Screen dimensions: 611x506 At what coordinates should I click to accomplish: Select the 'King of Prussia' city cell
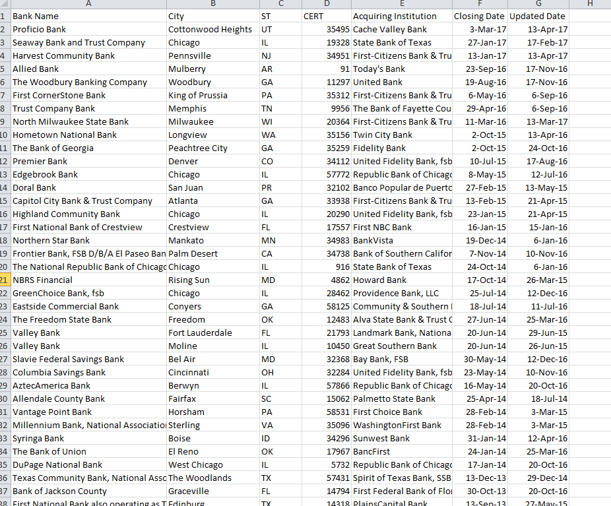pos(212,96)
